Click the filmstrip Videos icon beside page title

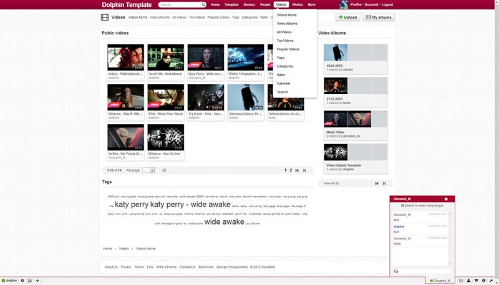coord(105,17)
